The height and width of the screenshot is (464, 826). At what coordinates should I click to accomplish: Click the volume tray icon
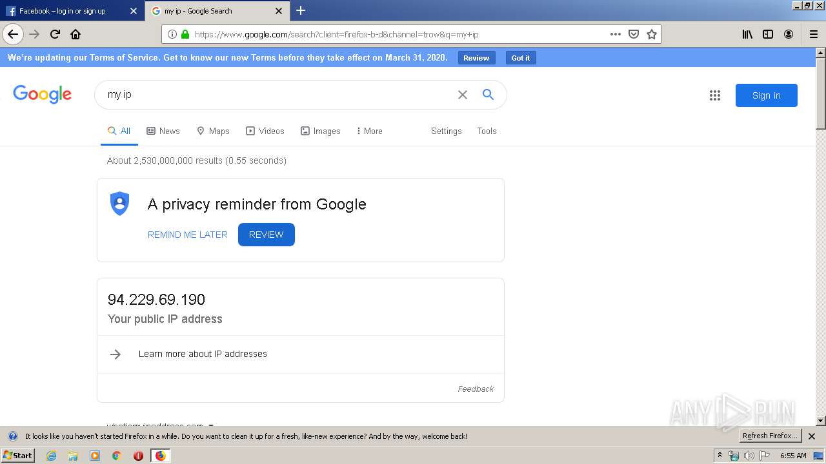[749, 456]
